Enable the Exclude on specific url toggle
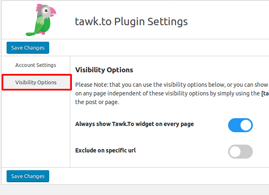Image resolution: width=269 pixels, height=195 pixels. (x=240, y=152)
